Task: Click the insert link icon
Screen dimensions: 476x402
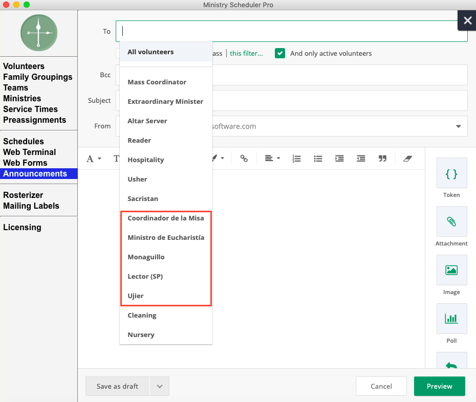Action: coord(244,159)
